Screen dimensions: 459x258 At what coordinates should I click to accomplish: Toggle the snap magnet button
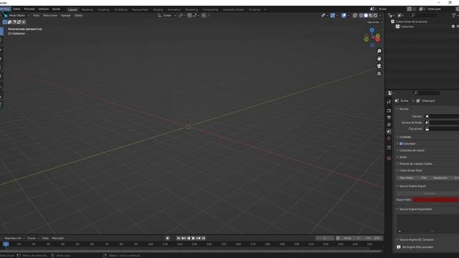coord(189,16)
